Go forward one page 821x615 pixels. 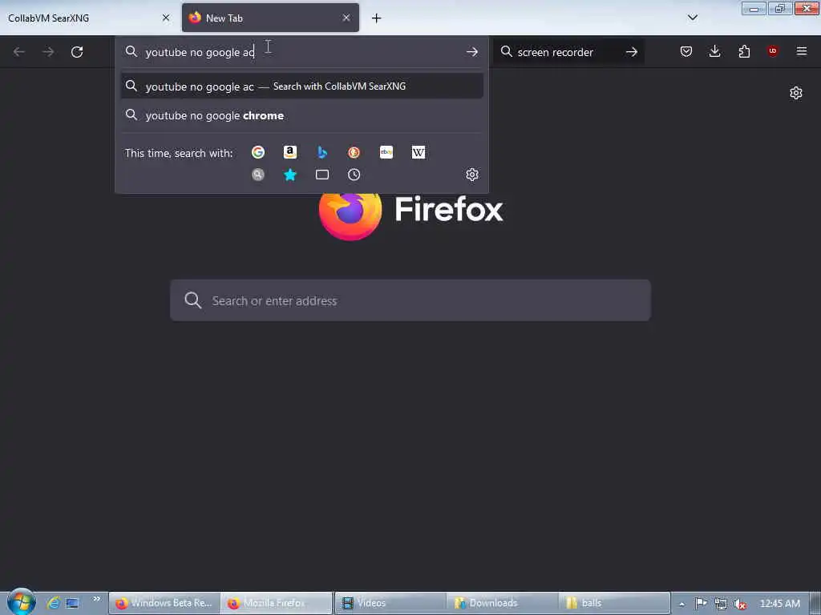click(48, 52)
